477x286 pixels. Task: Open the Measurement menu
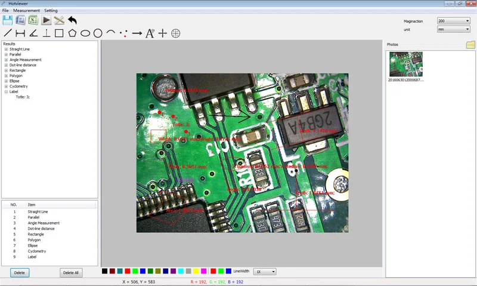pos(26,10)
